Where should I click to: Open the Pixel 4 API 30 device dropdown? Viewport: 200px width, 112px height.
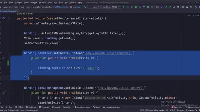click(x=112, y=7)
